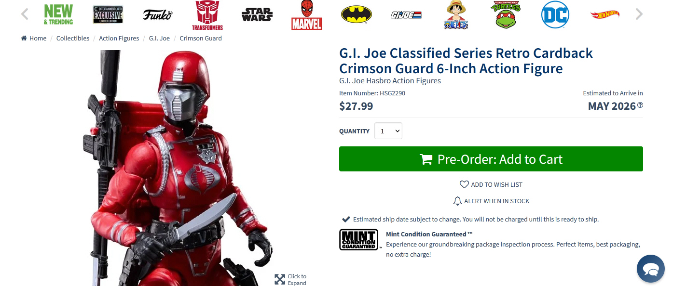Open the Star Wars brand logo
This screenshot has height=286, width=673.
click(257, 15)
